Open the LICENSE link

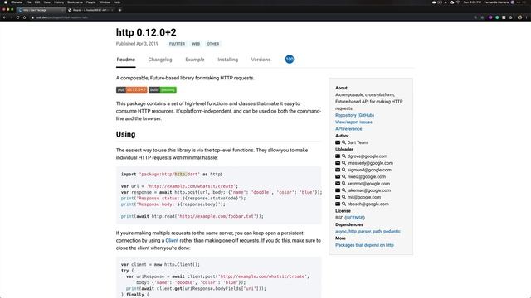click(354, 218)
